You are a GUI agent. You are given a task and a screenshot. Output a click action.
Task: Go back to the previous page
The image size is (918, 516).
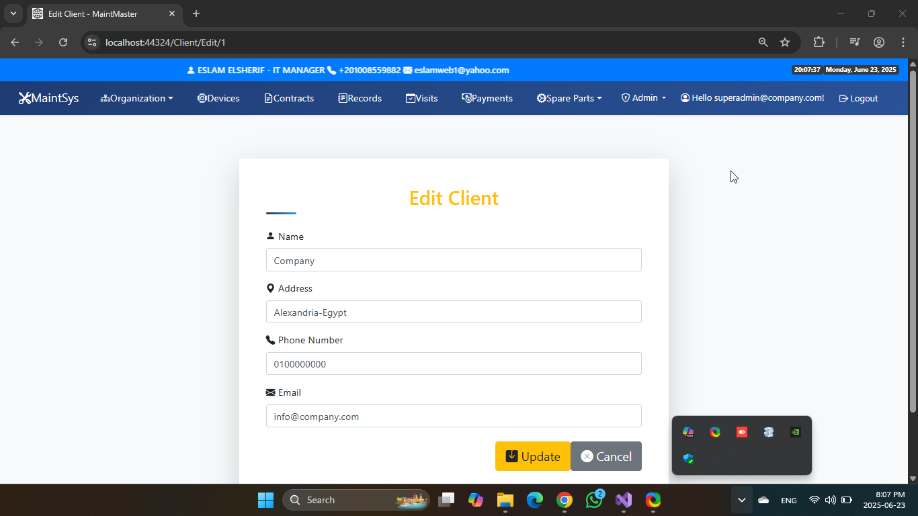(x=15, y=42)
